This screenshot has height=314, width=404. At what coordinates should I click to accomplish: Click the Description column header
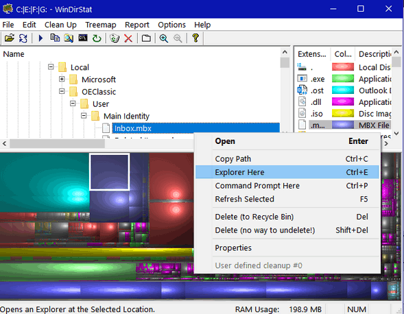tap(374, 54)
